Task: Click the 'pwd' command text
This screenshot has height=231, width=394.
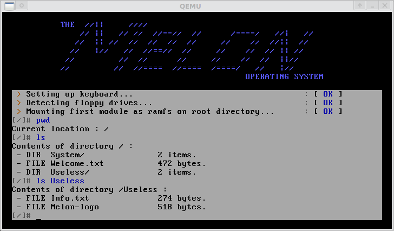Action: [43, 120]
